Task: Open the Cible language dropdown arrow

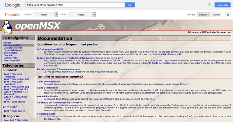Action: pyautogui.click(x=94, y=15)
